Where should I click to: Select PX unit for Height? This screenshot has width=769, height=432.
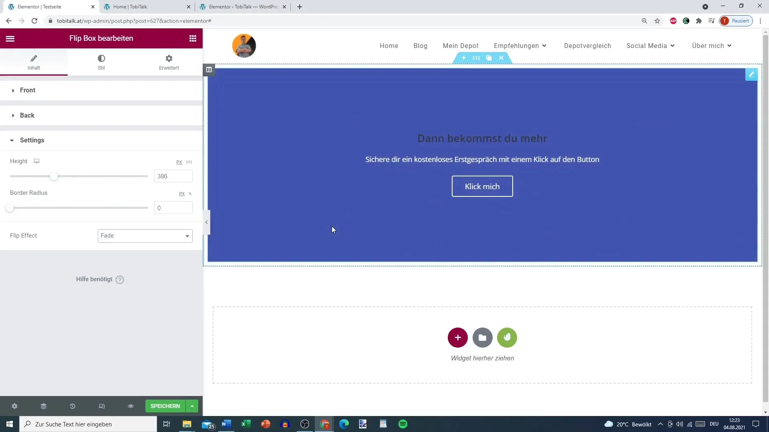[x=179, y=162]
